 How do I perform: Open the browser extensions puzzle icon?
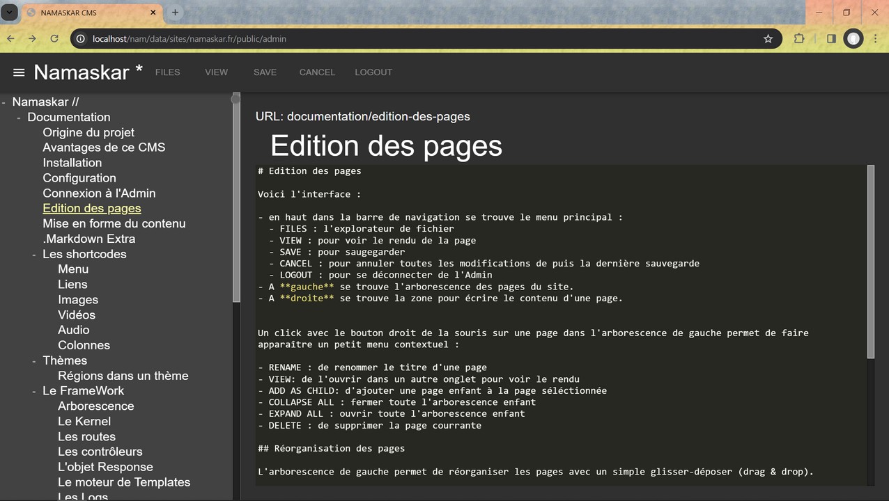click(x=799, y=39)
